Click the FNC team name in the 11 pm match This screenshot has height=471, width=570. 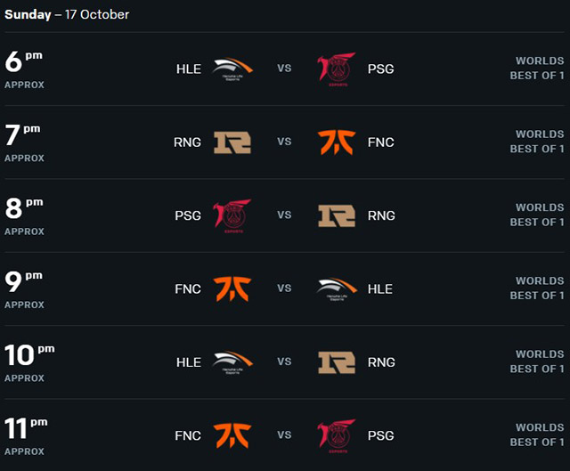188,435
